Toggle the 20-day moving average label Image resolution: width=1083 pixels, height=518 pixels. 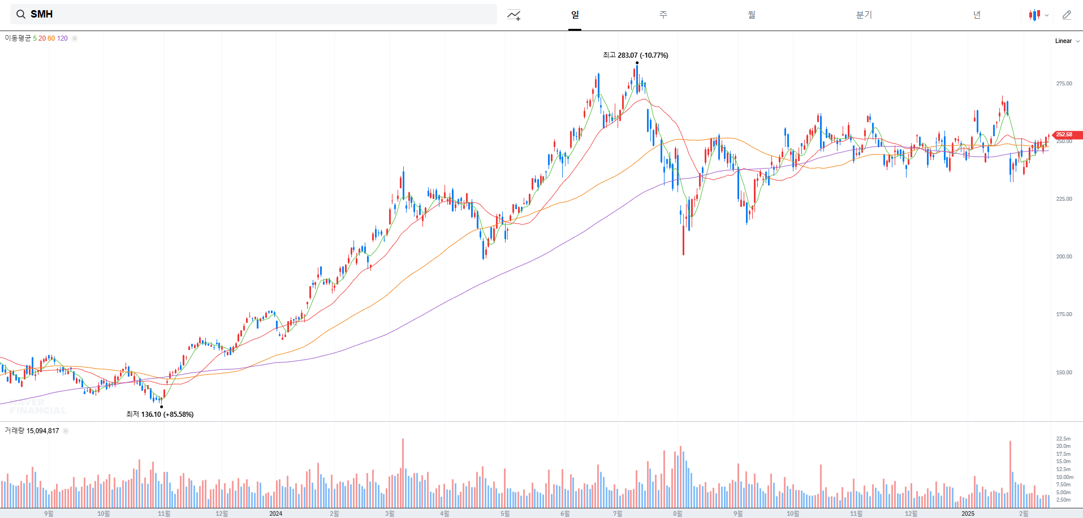pos(42,38)
